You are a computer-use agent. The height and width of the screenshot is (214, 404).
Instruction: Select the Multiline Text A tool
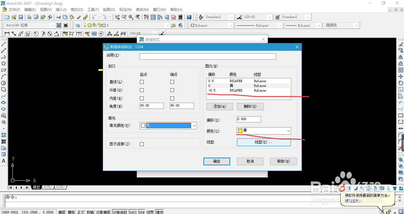[x=4, y=161]
